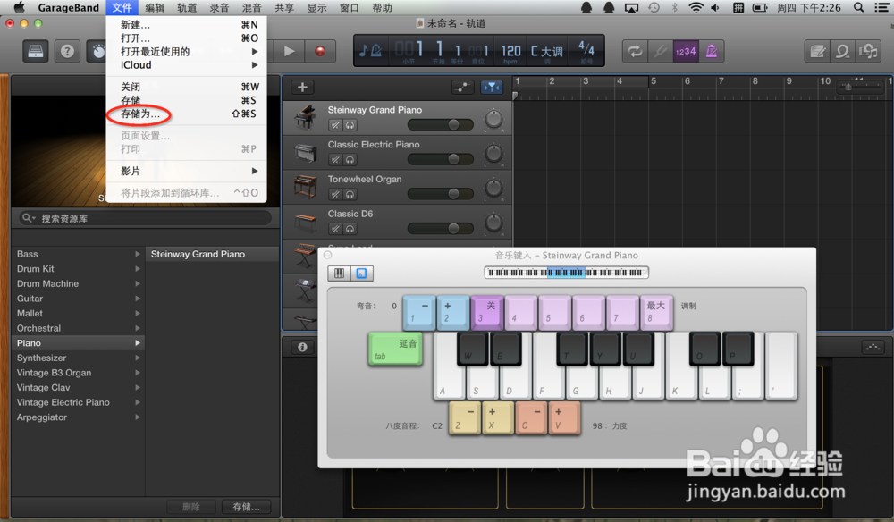
Task: Solo the Tonewheel Organ track
Action: pyautogui.click(x=350, y=194)
